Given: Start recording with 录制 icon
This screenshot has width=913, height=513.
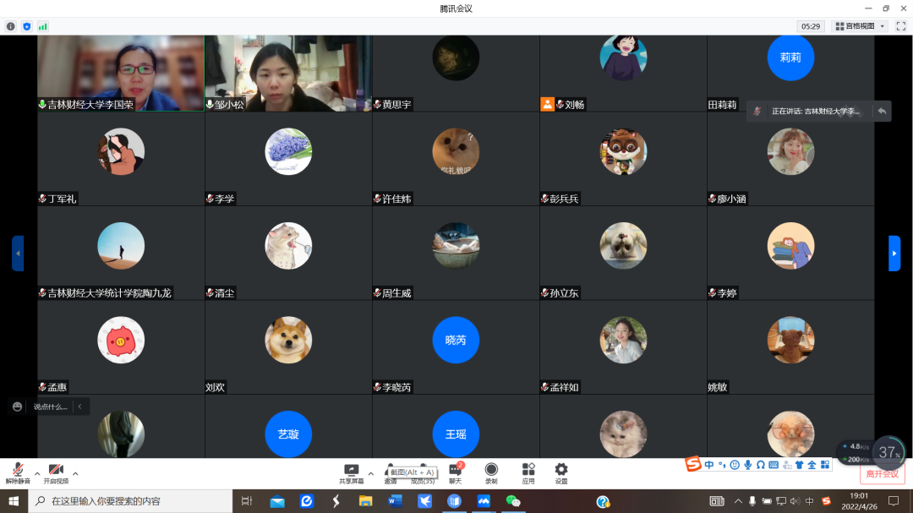Looking at the screenshot, I should coord(491,471).
